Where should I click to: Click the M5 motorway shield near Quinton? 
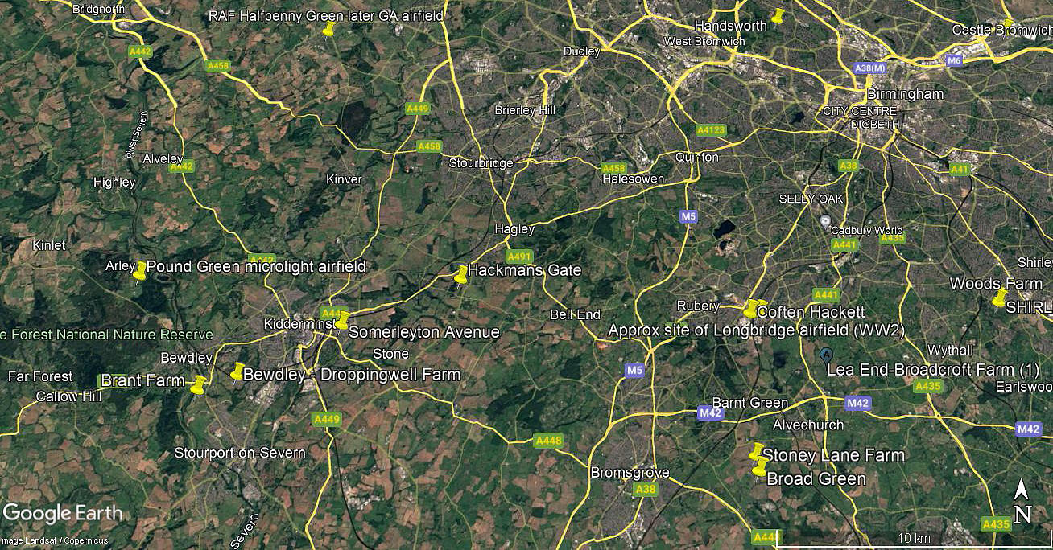pyautogui.click(x=688, y=216)
